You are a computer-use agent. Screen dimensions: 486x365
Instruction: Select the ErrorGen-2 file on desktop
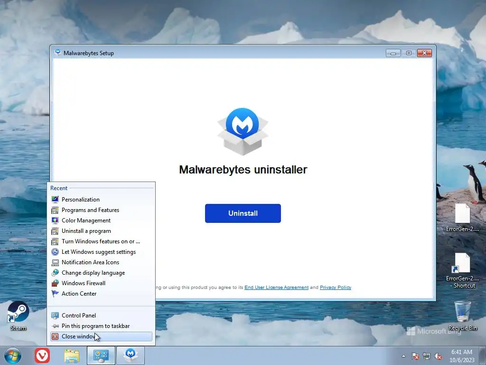point(462,218)
